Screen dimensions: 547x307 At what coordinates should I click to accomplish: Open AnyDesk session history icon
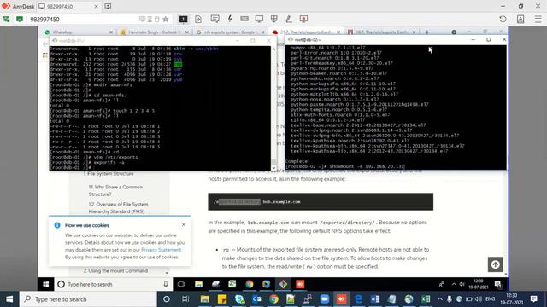pos(503,19)
